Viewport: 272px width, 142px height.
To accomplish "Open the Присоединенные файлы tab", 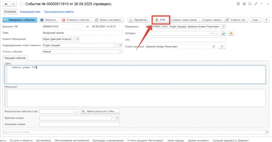I will [x=59, y=12].
